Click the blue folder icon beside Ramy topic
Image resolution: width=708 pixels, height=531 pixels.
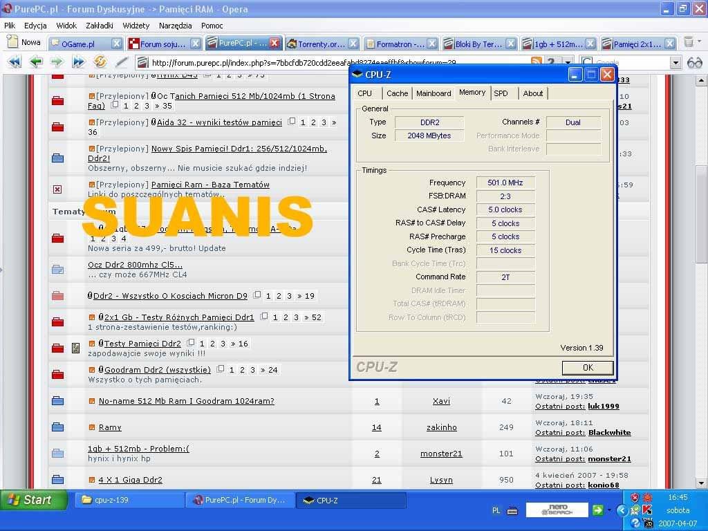(x=57, y=427)
